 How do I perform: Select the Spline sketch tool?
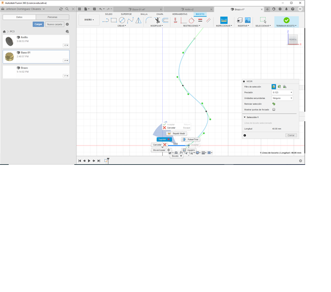tap(130, 20)
